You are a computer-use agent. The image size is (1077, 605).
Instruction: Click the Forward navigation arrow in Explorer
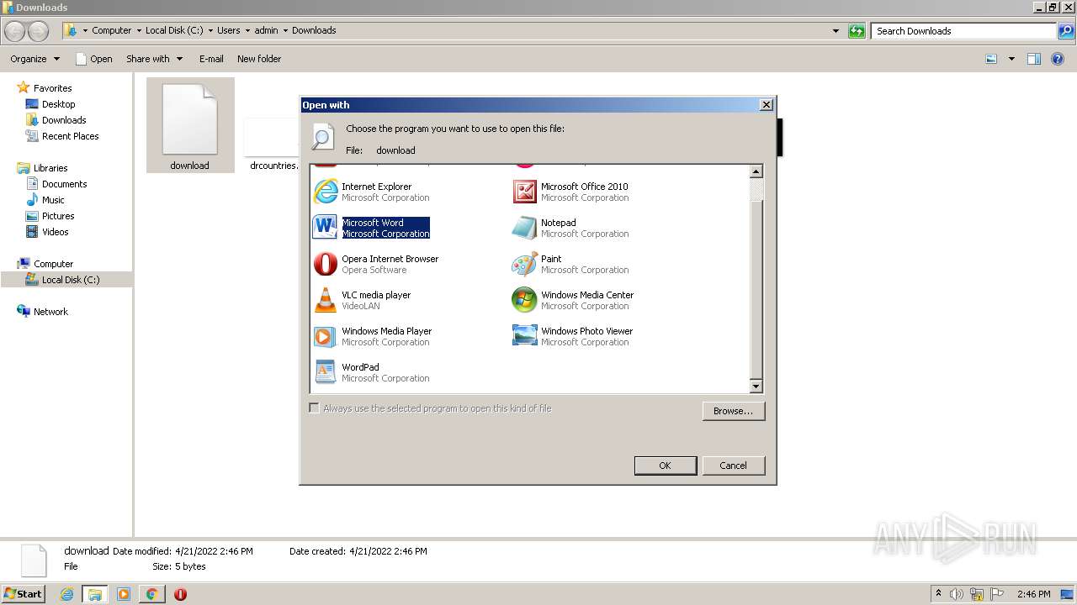click(39, 31)
